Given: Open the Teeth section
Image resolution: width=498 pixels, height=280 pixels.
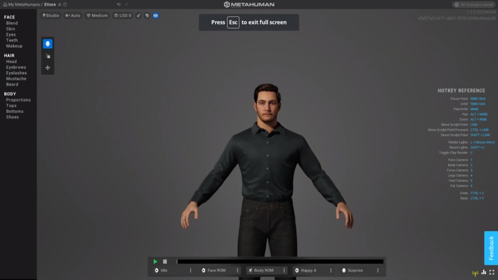Looking at the screenshot, I should [x=12, y=40].
